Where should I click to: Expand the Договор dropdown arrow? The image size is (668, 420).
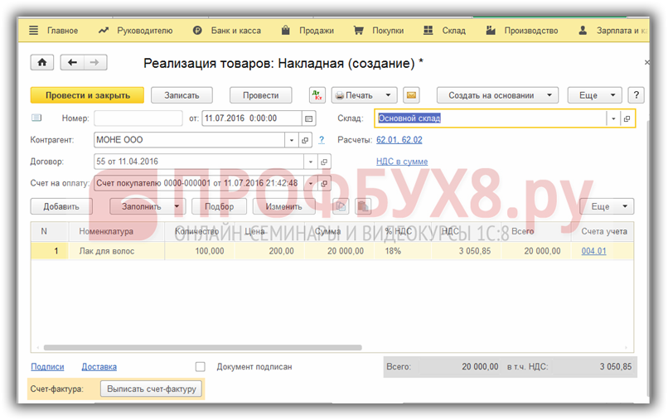point(311,162)
